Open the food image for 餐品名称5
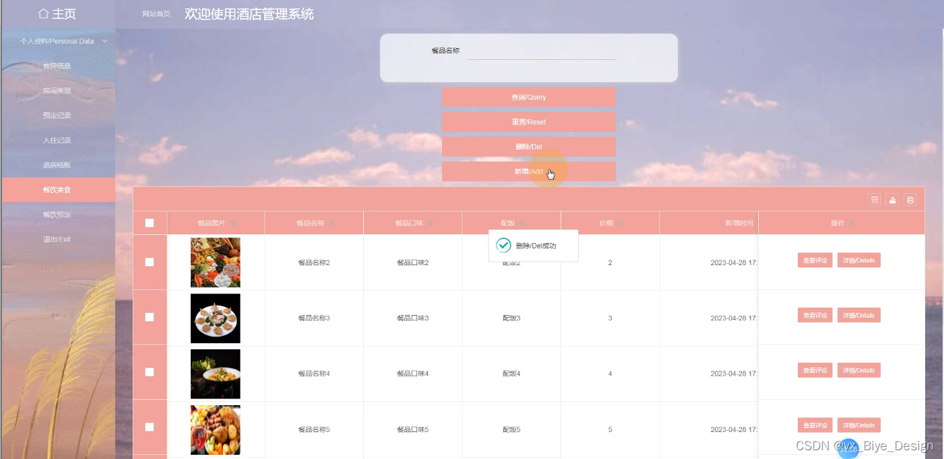 point(216,430)
